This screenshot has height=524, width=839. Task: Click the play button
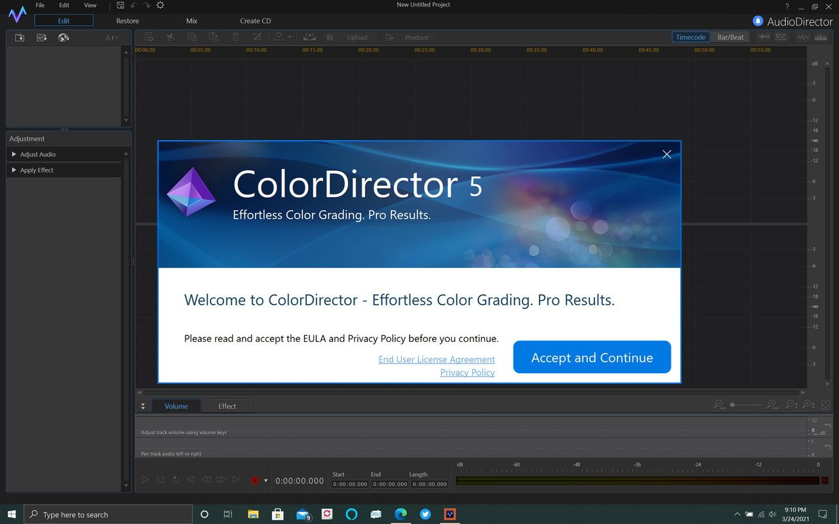[146, 480]
